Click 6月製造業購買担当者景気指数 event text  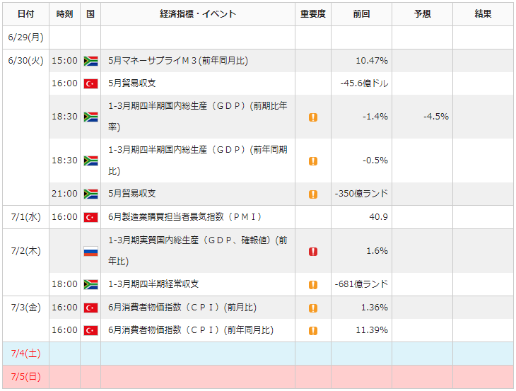[x=185, y=217]
